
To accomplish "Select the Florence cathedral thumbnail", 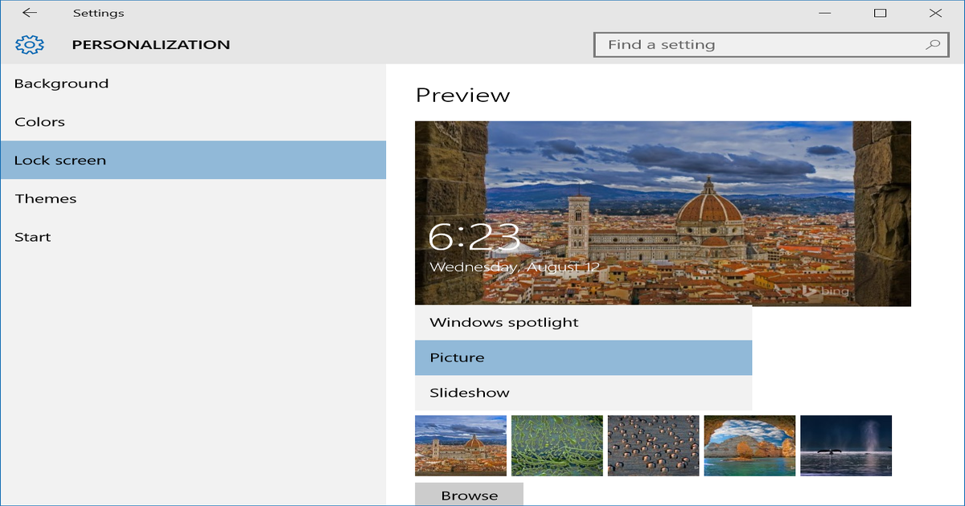I will (x=460, y=445).
